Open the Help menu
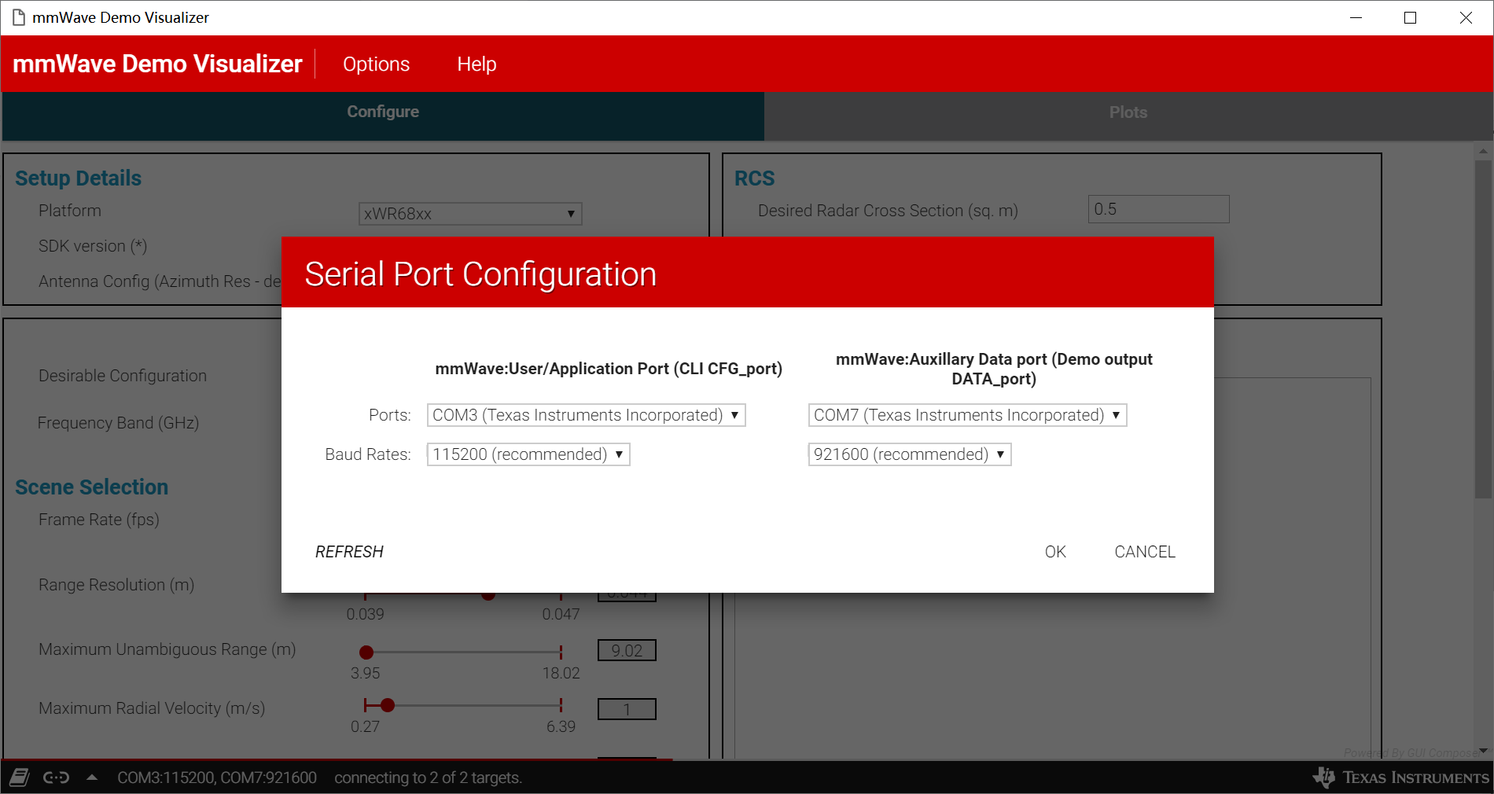Image resolution: width=1494 pixels, height=794 pixels. coord(477,64)
